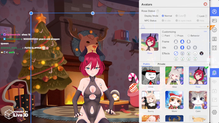Select the full-body Frame icon
The height and width of the screenshot is (123, 219).
[189, 42]
